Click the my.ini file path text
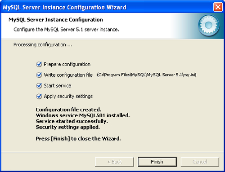The image size is (225, 172). (x=147, y=75)
